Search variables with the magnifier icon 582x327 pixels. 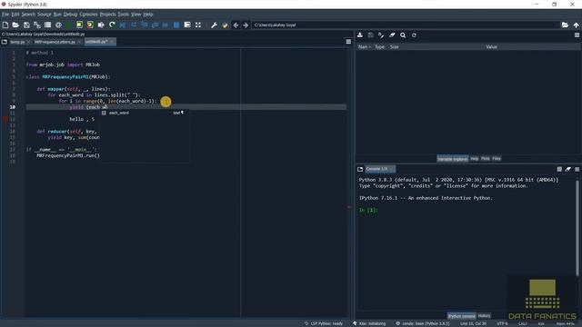coord(403,35)
